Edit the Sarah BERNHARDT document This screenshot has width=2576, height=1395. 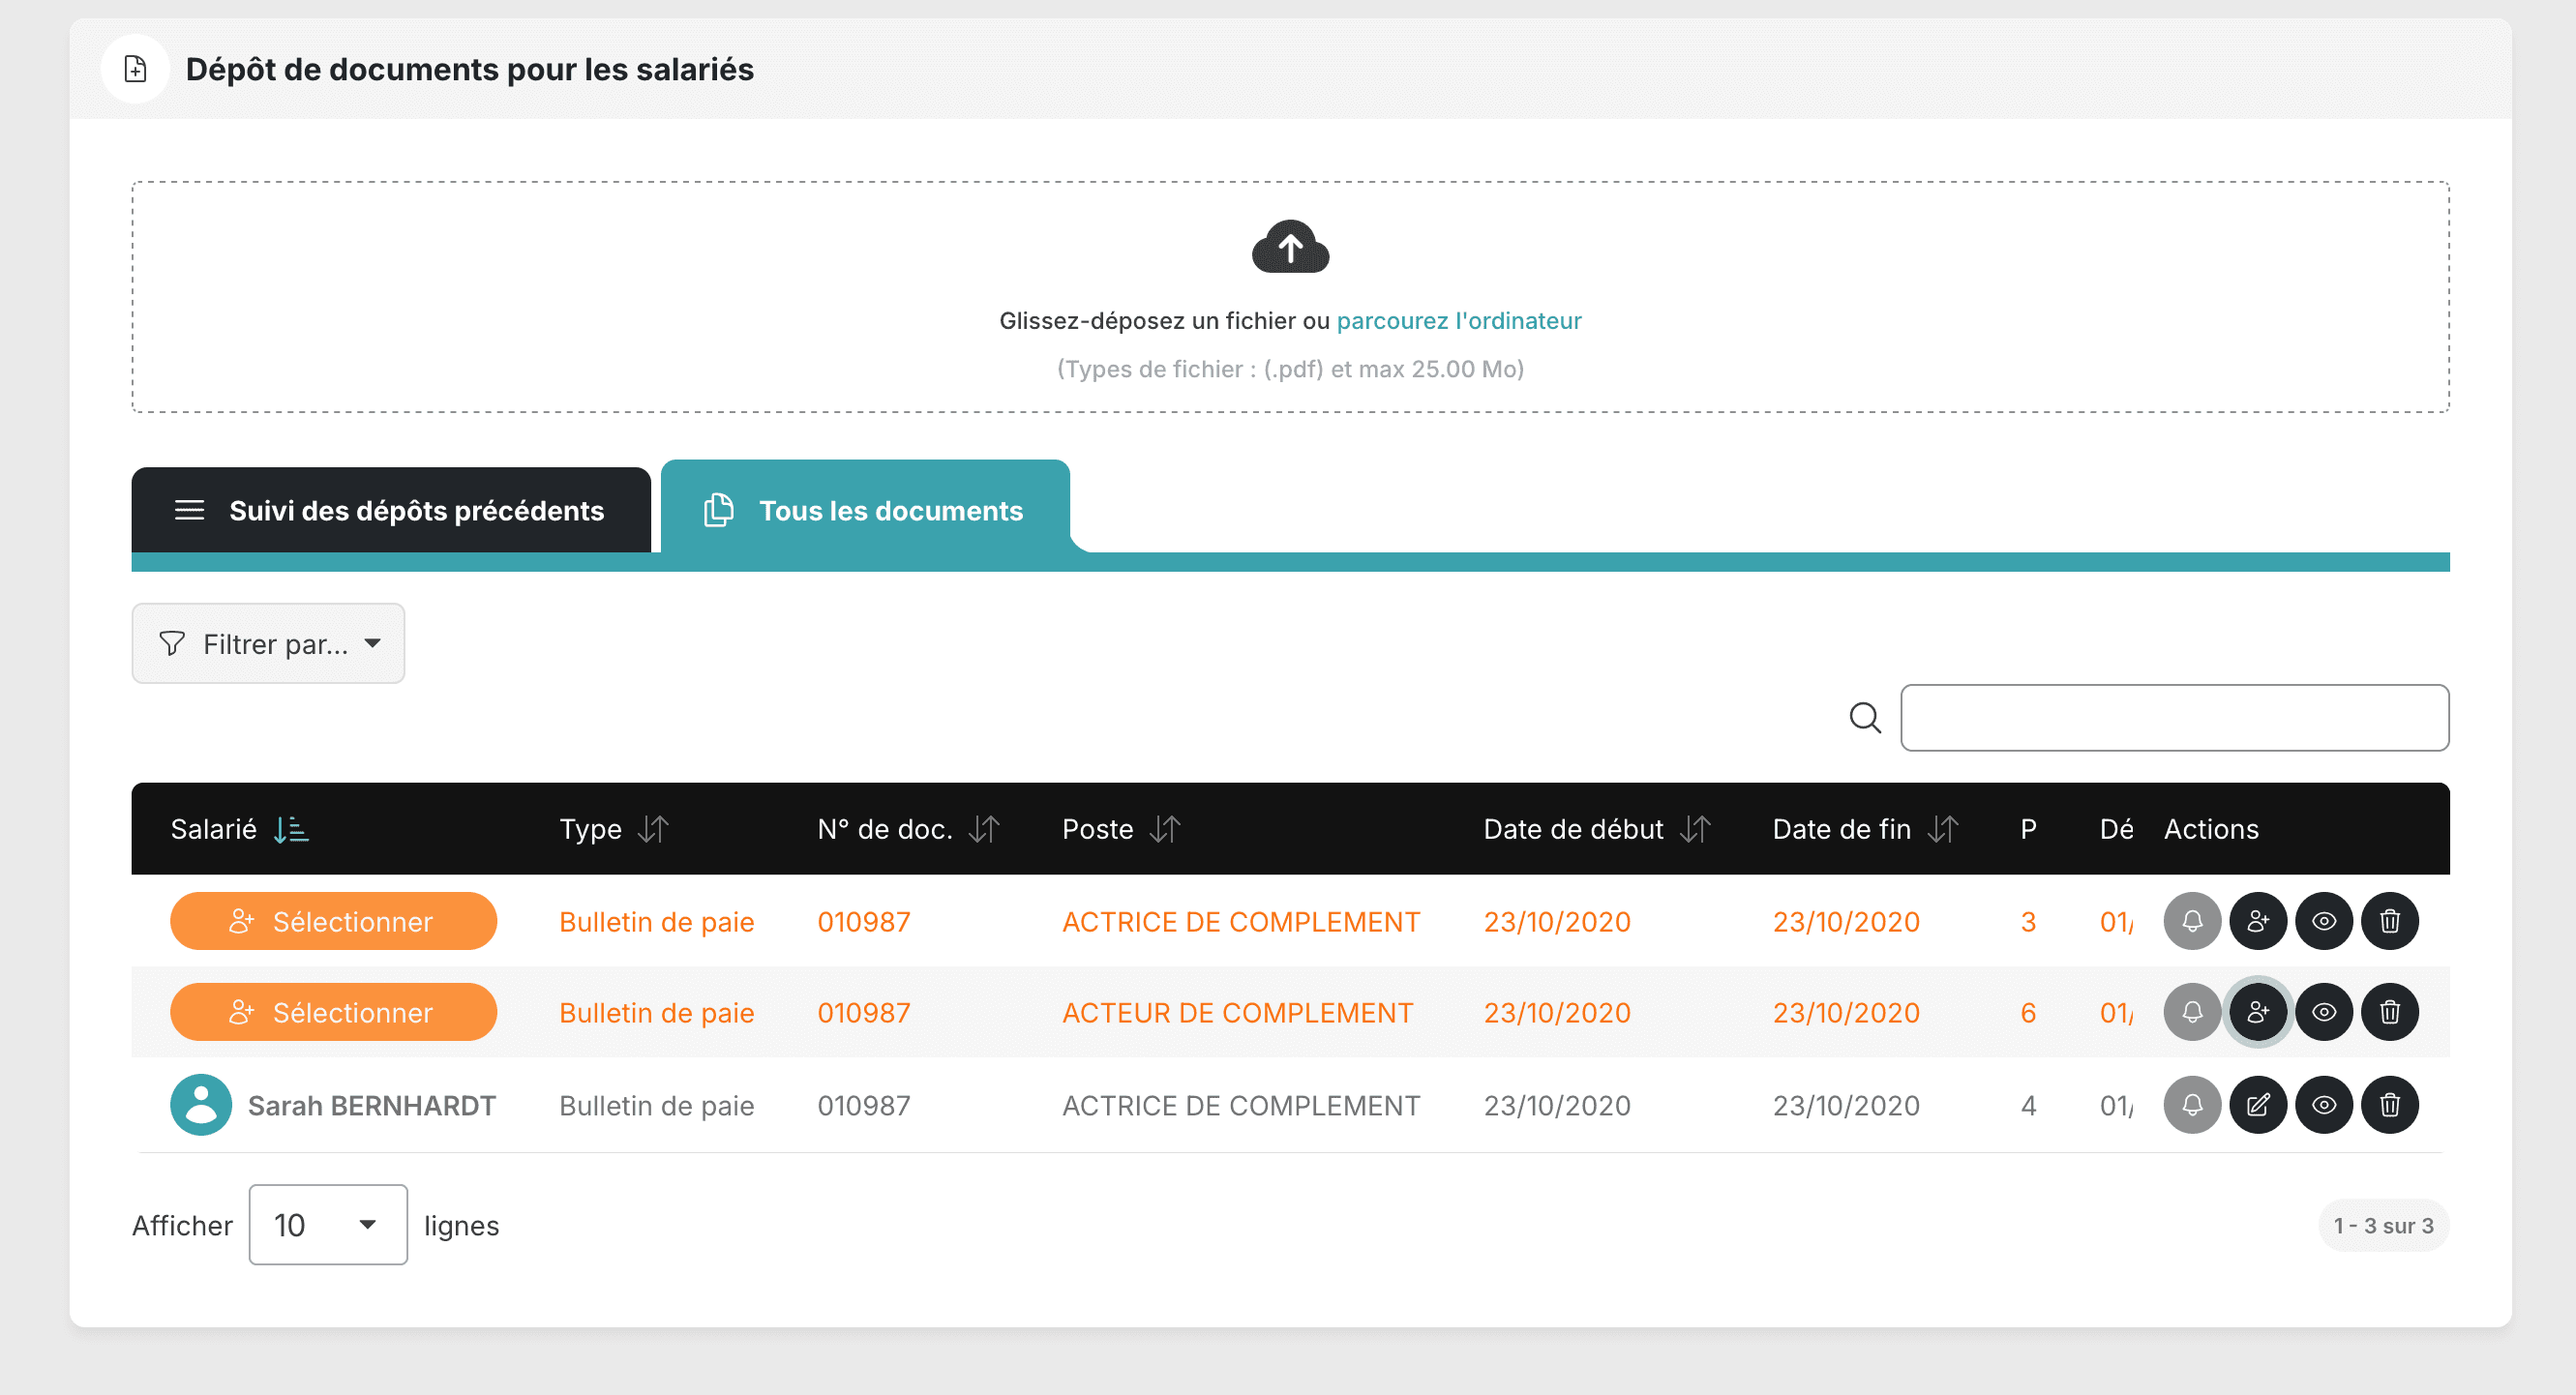(2258, 1105)
